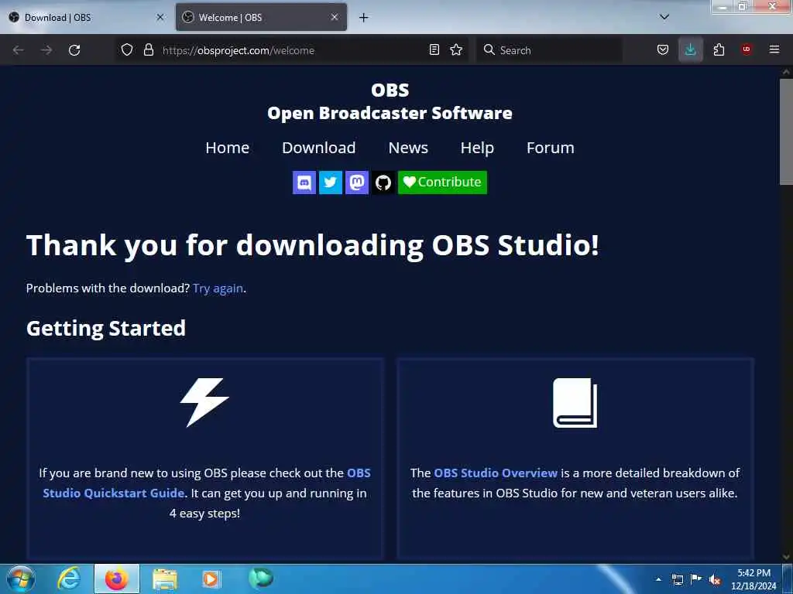Open the News navigation item
Image resolution: width=793 pixels, height=594 pixels.
(408, 148)
